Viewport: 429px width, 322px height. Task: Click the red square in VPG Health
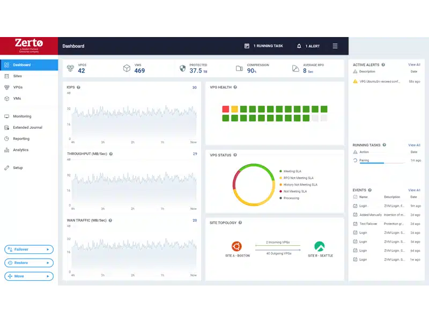pos(226,109)
